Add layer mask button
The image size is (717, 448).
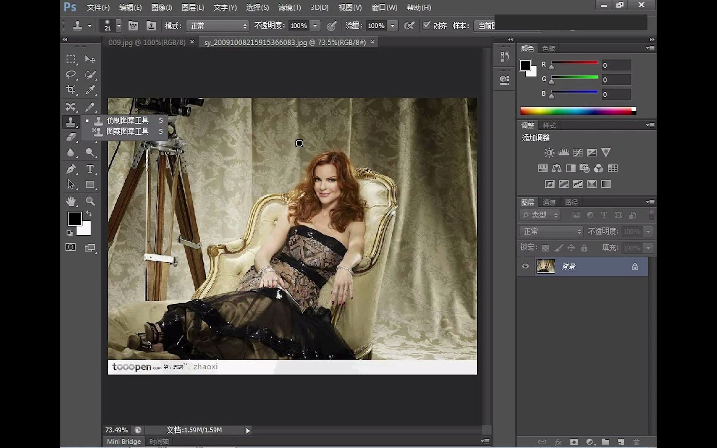[574, 442]
